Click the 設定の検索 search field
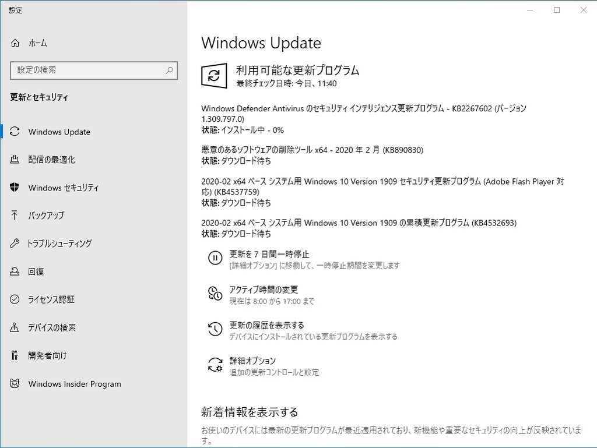Screen dimensions: 597x448 tap(94, 70)
